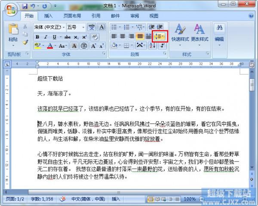The image size is (258, 206).
Task: Switch to the 开始 tab
Action: point(29,16)
